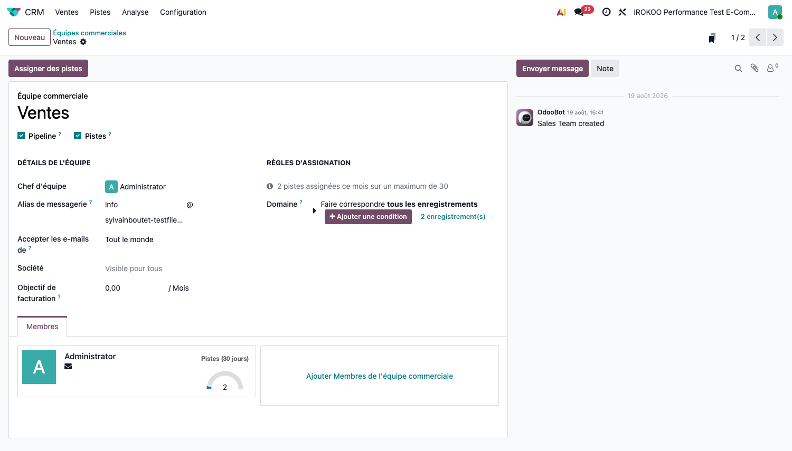Click the gear icon beside Ventes breadcrumb
The width and height of the screenshot is (792, 451).
click(x=83, y=42)
